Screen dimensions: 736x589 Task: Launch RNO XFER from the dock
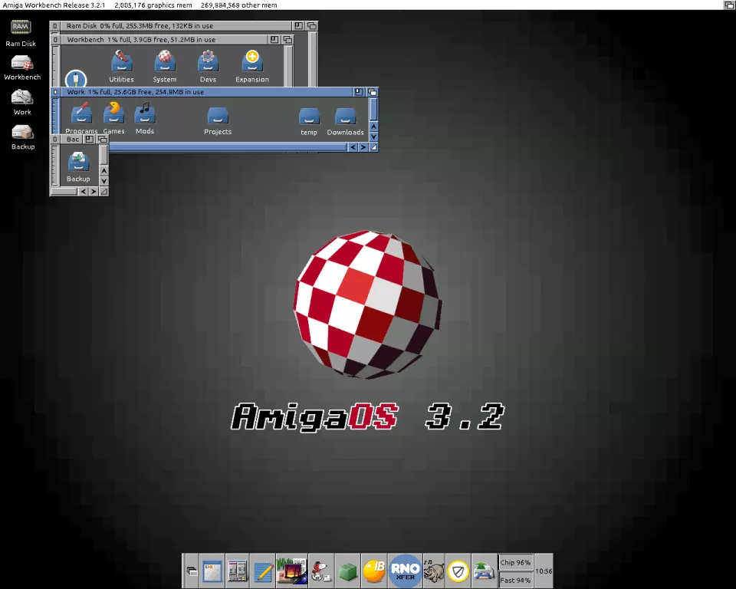[405, 571]
